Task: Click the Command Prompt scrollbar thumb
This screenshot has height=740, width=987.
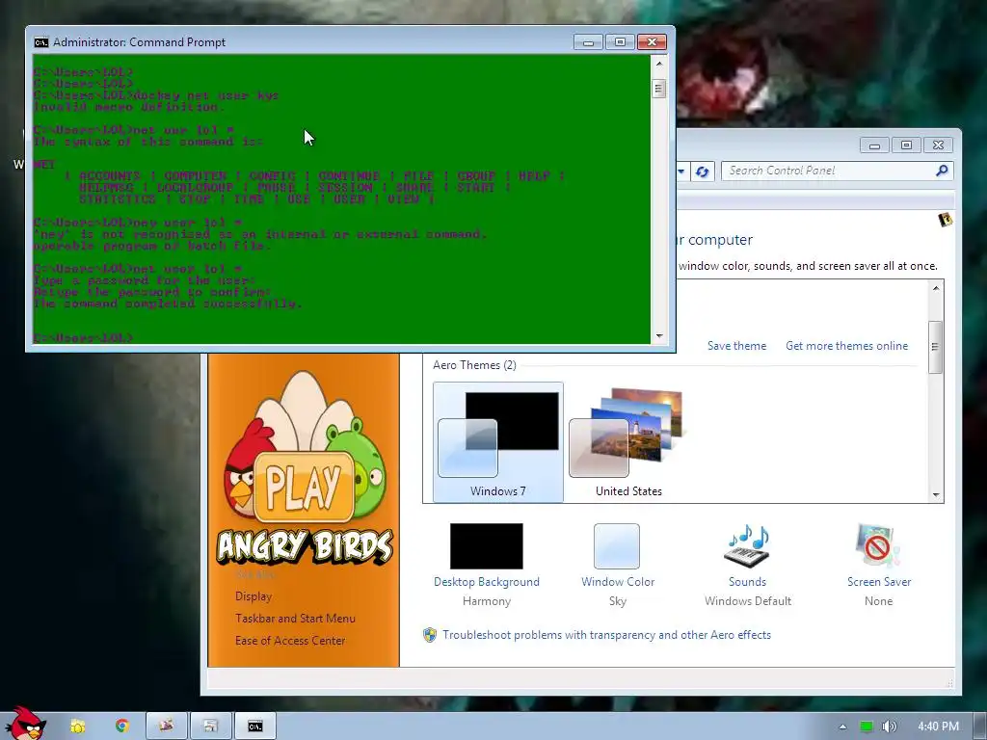Action: [x=659, y=88]
